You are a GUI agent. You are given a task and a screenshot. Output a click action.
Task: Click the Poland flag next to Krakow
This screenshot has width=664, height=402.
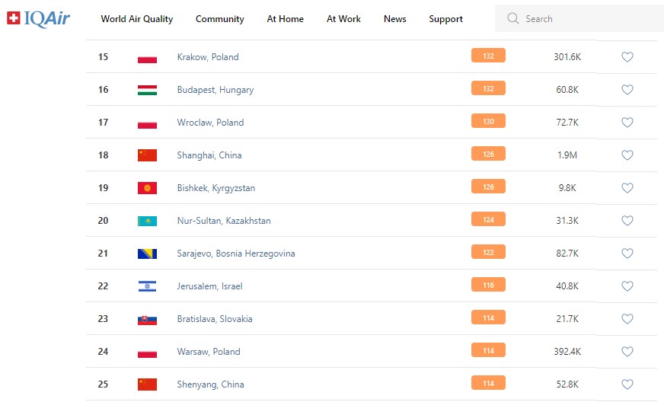click(x=147, y=57)
